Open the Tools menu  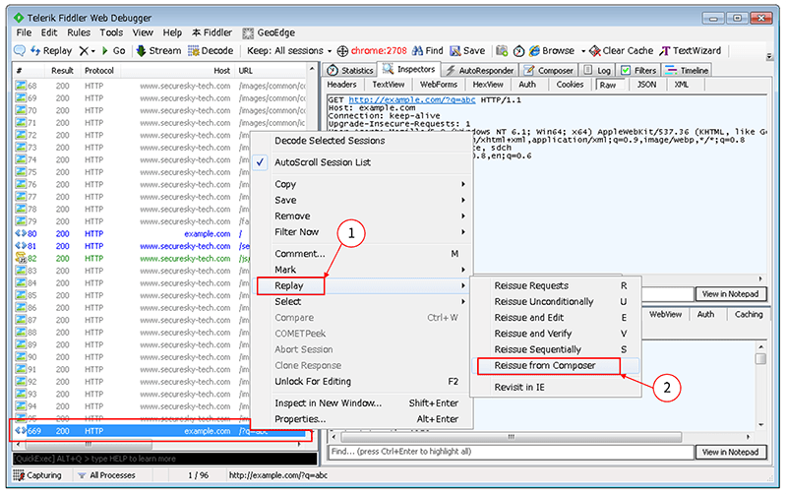[x=111, y=32]
